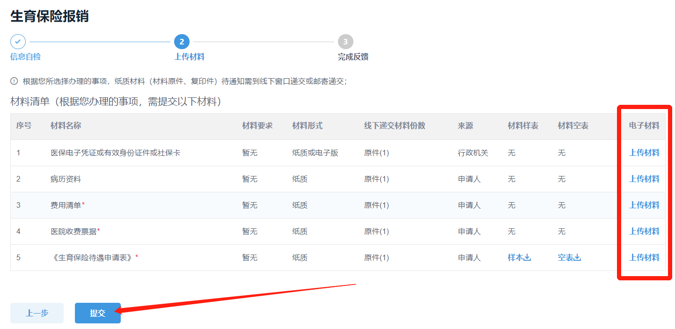Go back with 上一步 button
Image resolution: width=675 pixels, height=329 pixels.
(x=37, y=313)
